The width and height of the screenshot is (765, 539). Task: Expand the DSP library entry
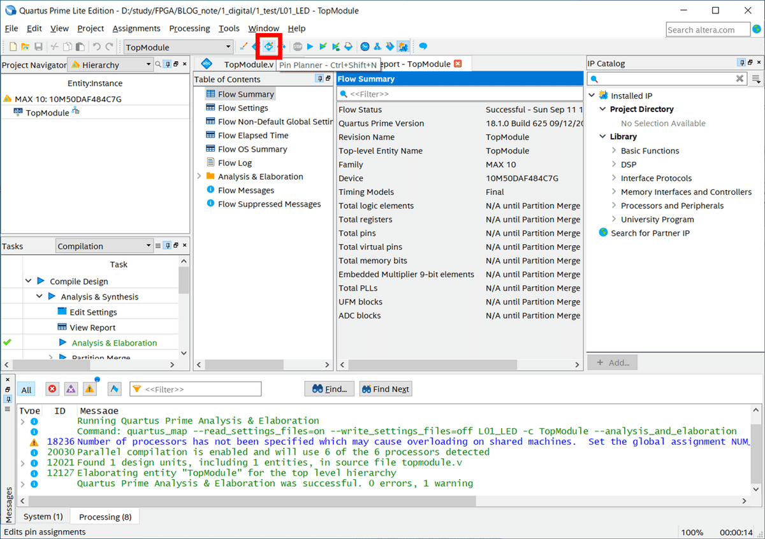click(614, 164)
